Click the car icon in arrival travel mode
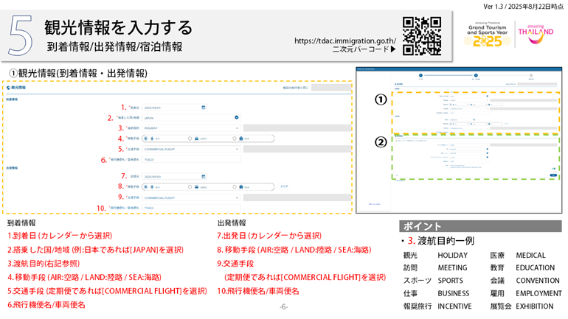Screen dimensions: 568x319 (x=196, y=139)
